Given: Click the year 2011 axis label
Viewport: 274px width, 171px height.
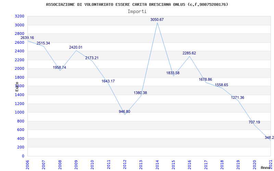Looking at the screenshot, I should 109,165.
